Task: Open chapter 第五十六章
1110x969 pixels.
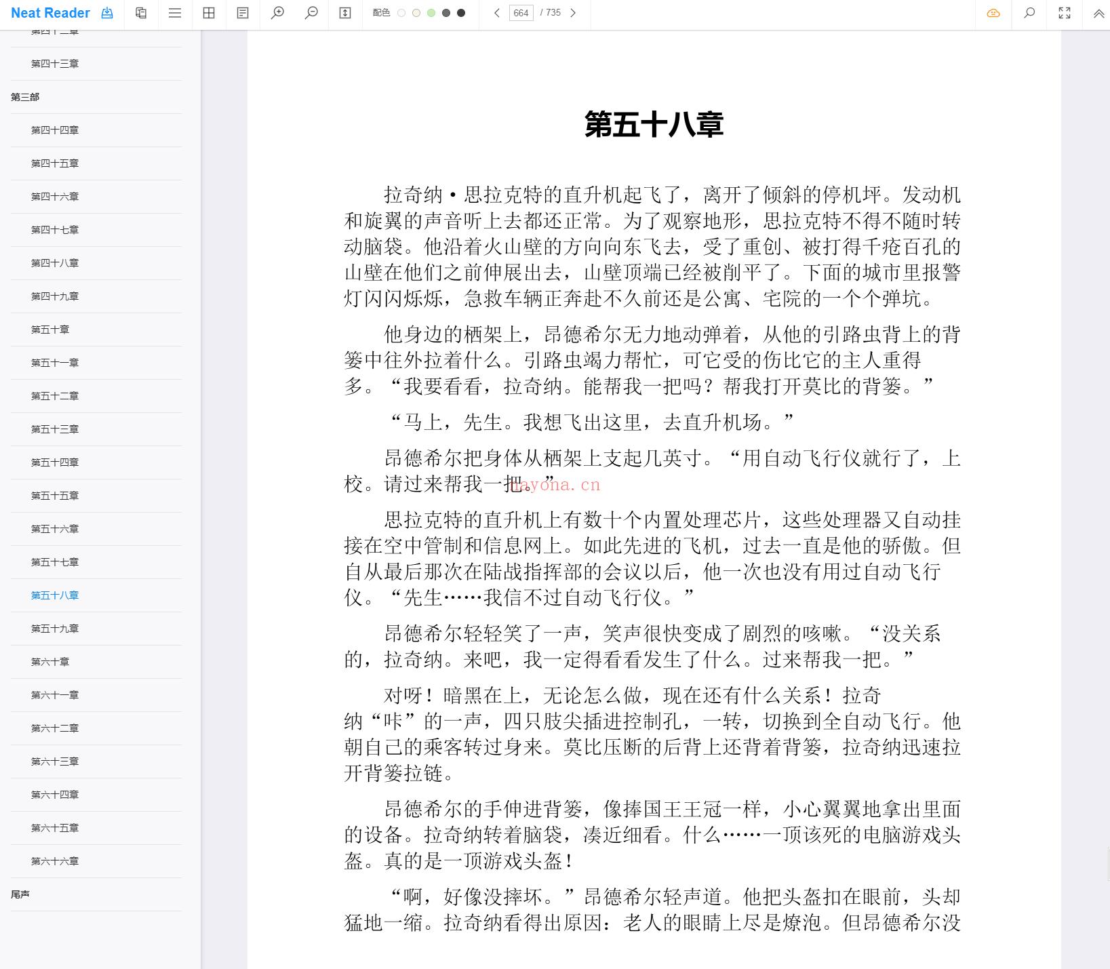Action: [55, 529]
